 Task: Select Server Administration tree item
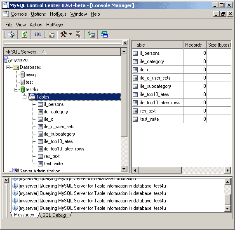[x=40, y=171]
